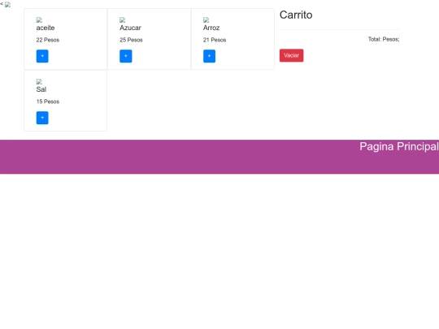Click the Carrito heading
The width and height of the screenshot is (439, 329).
coord(296,15)
